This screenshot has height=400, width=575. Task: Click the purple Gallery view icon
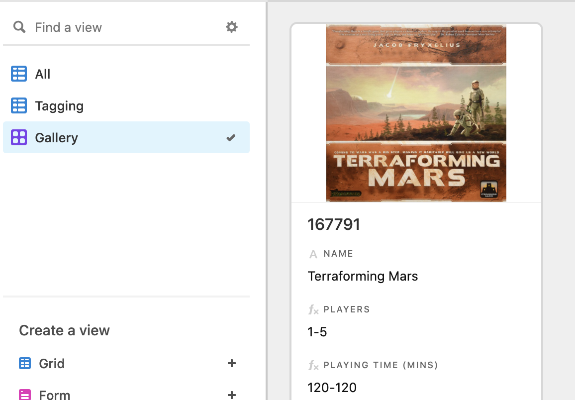tap(19, 137)
